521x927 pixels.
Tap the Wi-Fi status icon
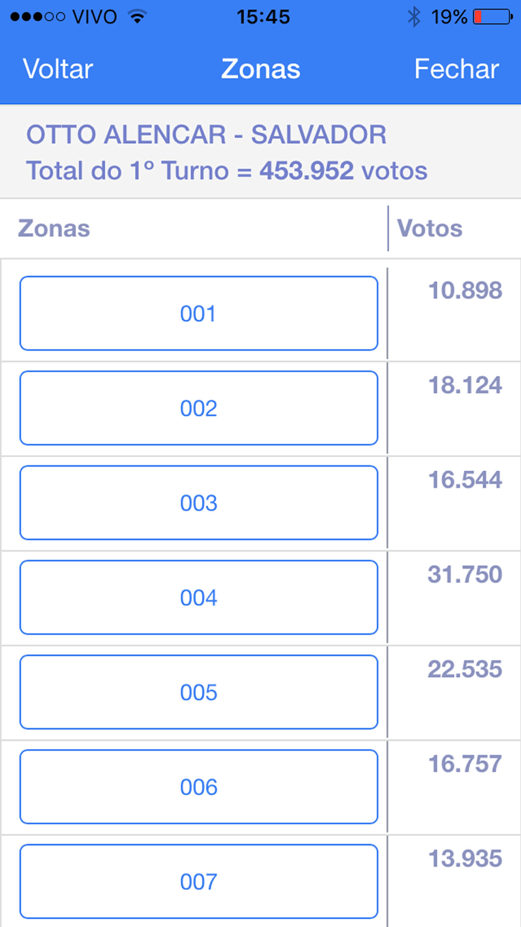click(x=138, y=17)
